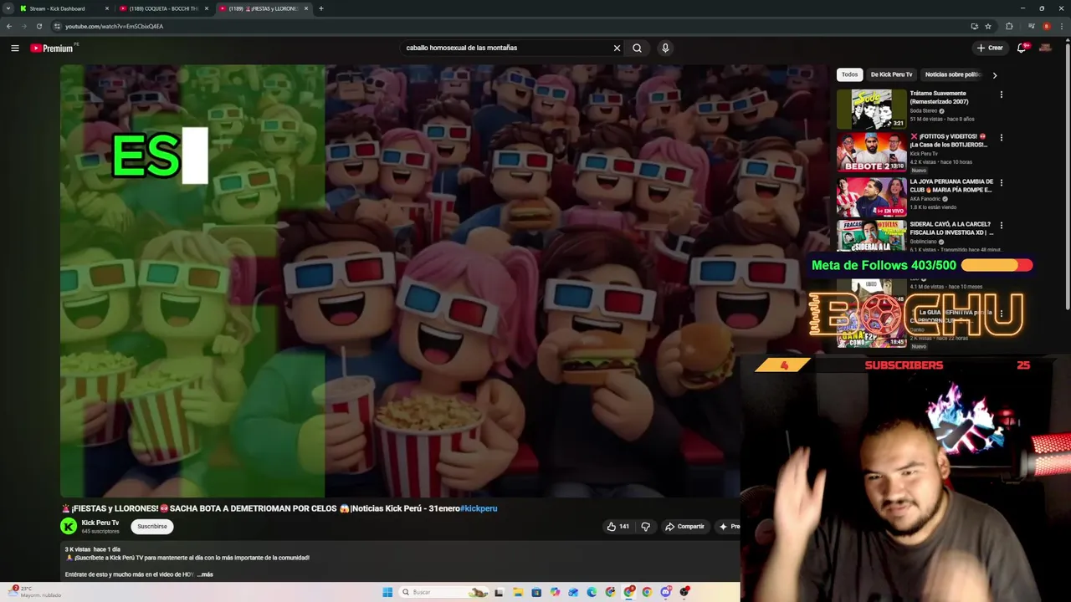
Task: Launch Microsoft Edge from the taskbar
Action: coord(592,592)
